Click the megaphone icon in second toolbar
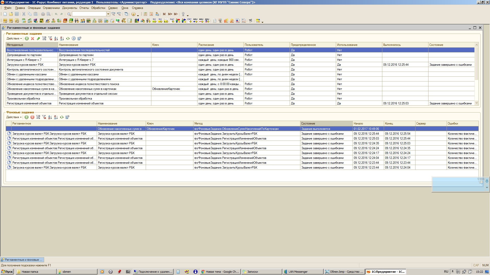Screen dimensions: 490x275 251,21
